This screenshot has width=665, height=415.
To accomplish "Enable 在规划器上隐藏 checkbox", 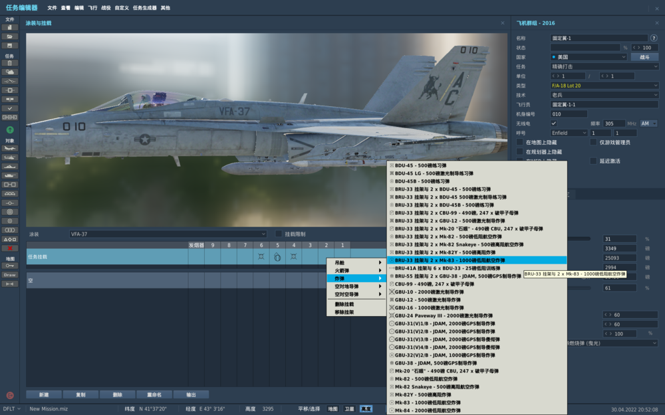I will point(519,151).
